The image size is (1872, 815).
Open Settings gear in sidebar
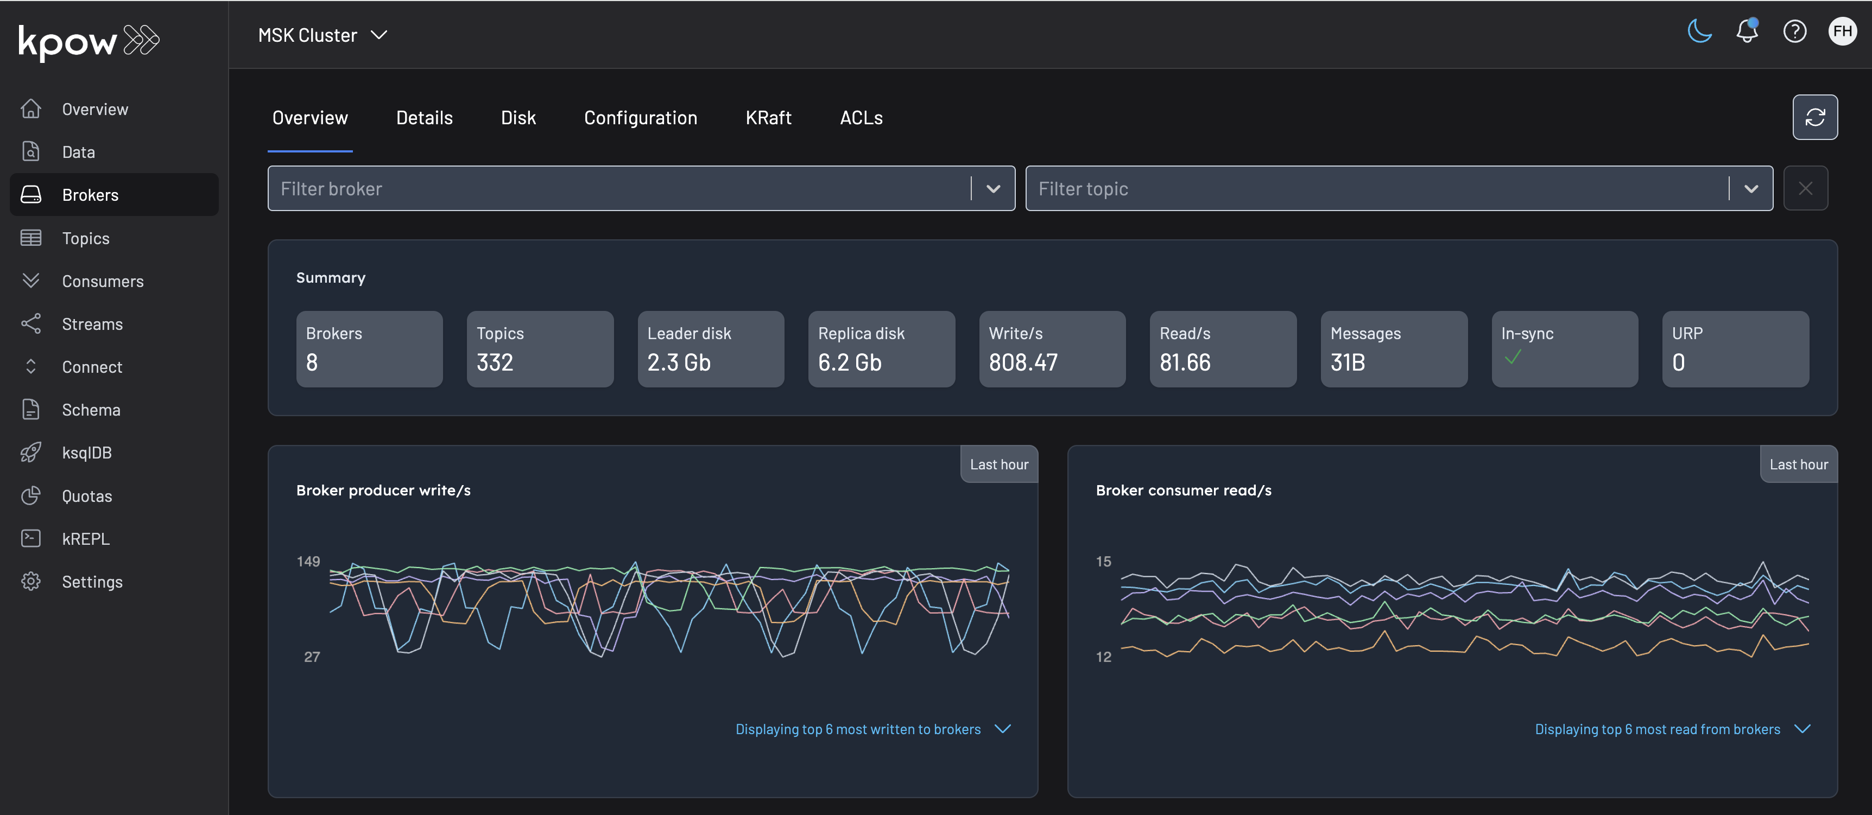(x=31, y=582)
